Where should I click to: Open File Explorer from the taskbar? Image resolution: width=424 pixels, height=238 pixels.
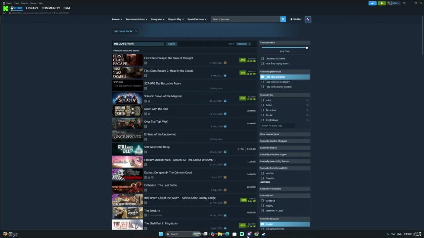point(220,234)
